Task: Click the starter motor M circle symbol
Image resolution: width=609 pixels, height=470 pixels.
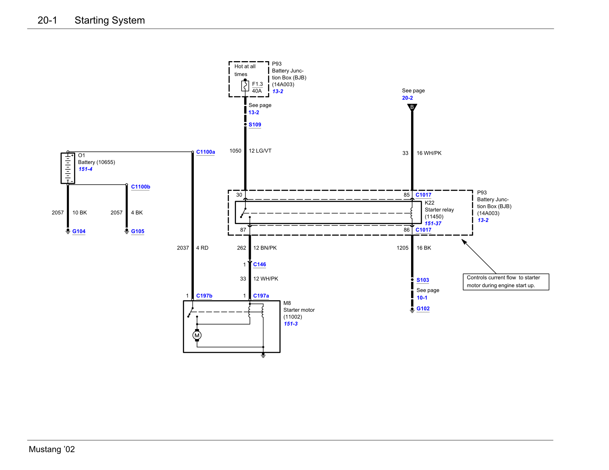Action: click(x=197, y=335)
